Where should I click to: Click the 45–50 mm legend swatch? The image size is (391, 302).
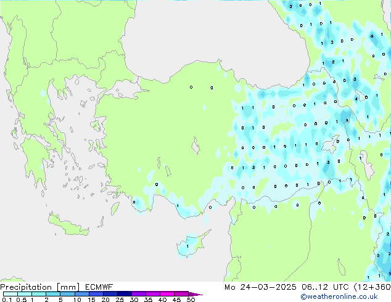pos(181,294)
